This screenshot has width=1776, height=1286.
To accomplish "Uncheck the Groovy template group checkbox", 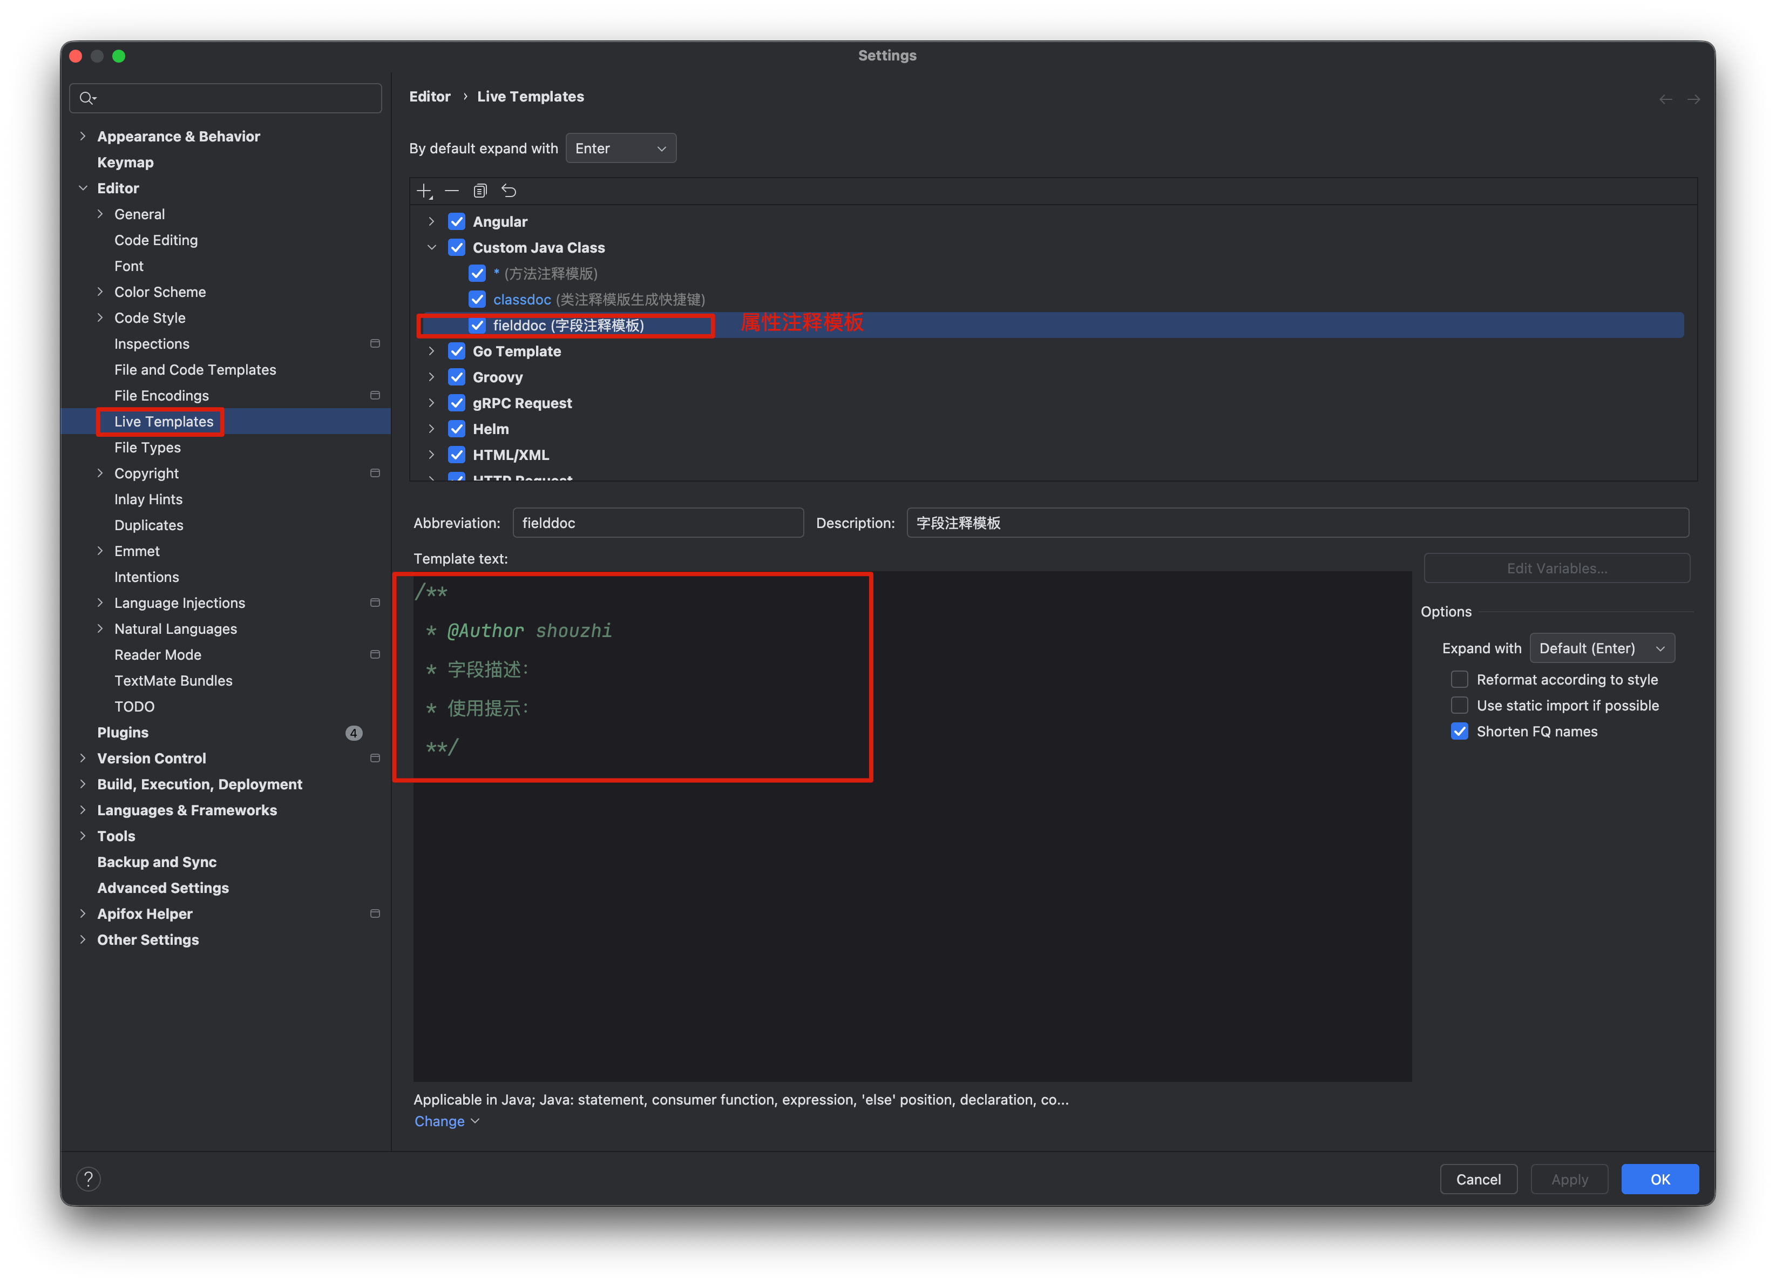I will (457, 377).
